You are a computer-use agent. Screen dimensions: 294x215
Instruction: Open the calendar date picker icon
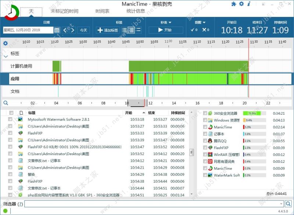point(57,30)
